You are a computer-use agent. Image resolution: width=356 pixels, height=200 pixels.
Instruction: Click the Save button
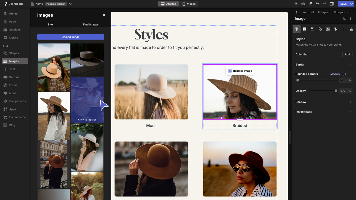(343, 4)
